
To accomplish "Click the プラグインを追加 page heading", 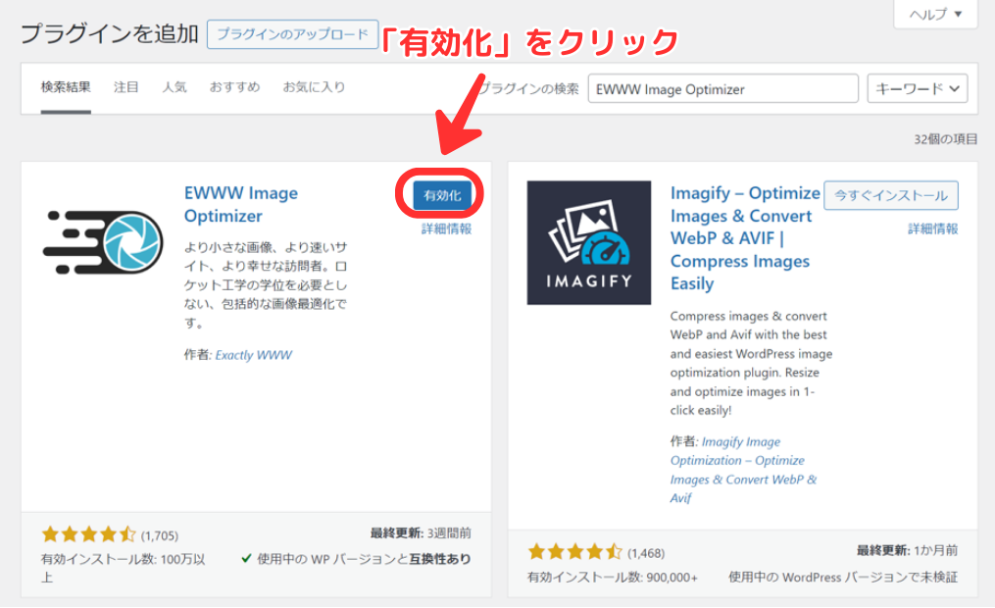I will (110, 33).
